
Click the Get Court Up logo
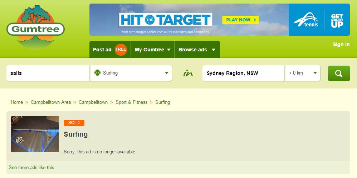(x=337, y=21)
